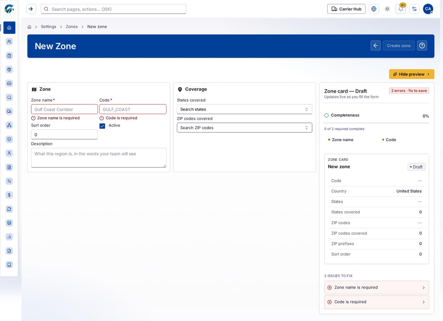Open the Carrier Hub button
The width and height of the screenshot is (443, 321).
pos(346,9)
